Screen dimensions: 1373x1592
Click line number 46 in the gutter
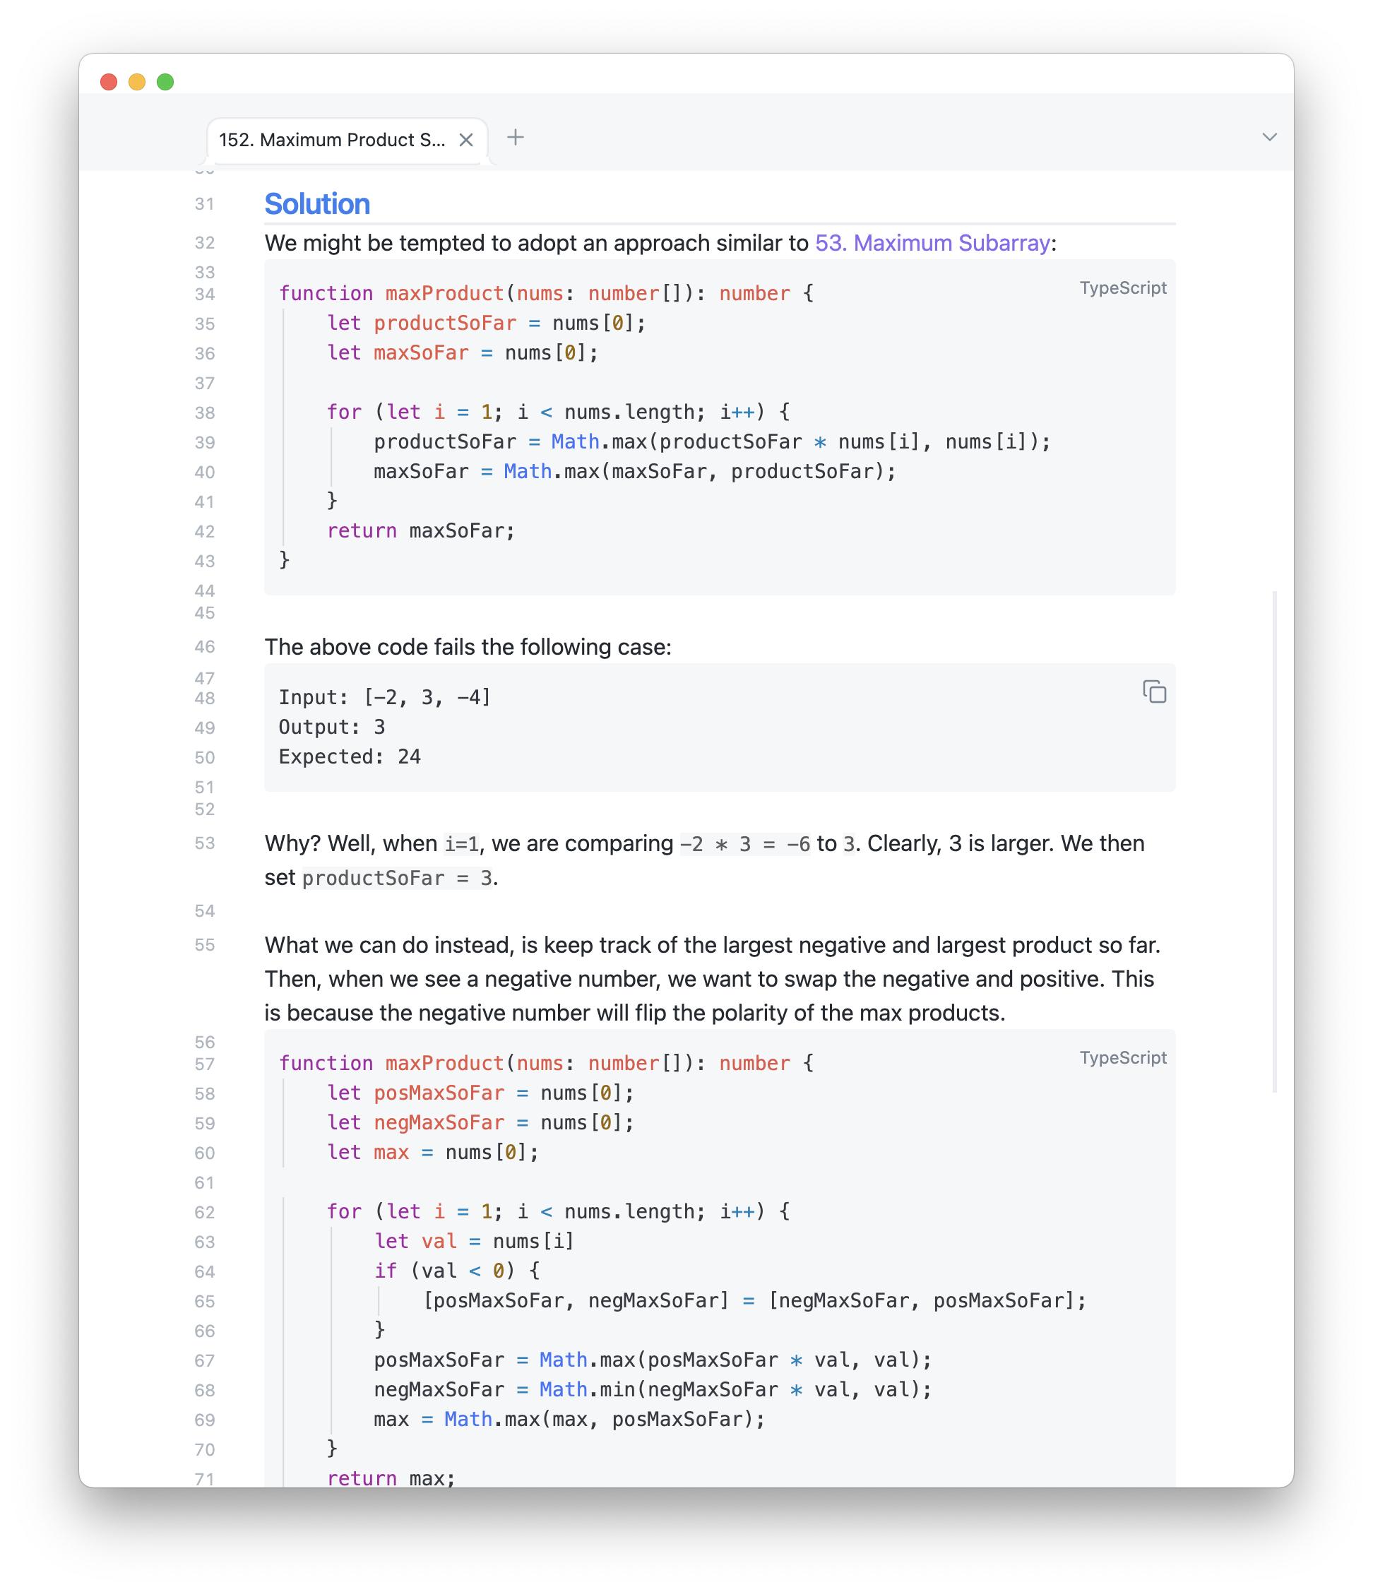[x=204, y=647]
